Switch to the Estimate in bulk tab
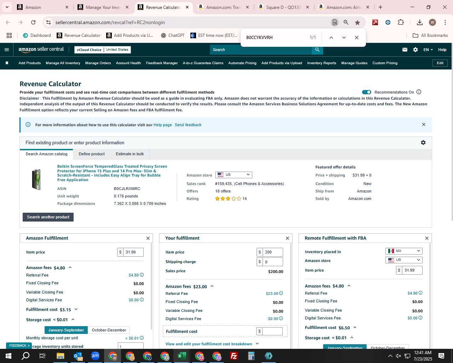This screenshot has width=453, height=363. 130,154
